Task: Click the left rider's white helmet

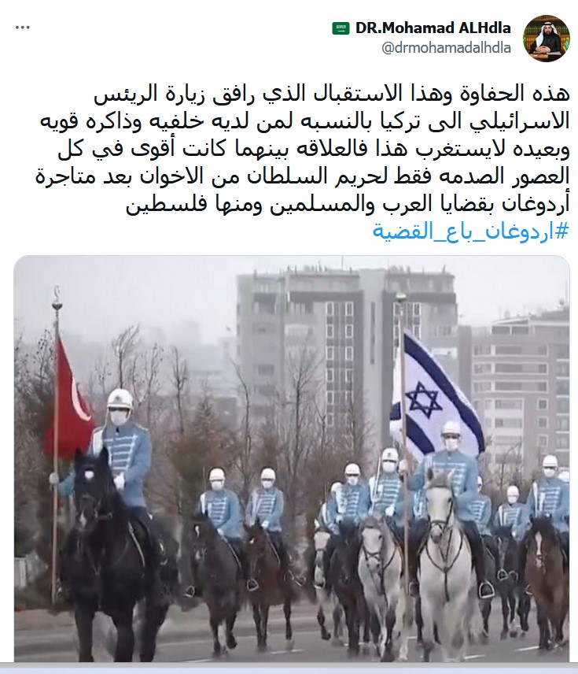Action: point(120,399)
